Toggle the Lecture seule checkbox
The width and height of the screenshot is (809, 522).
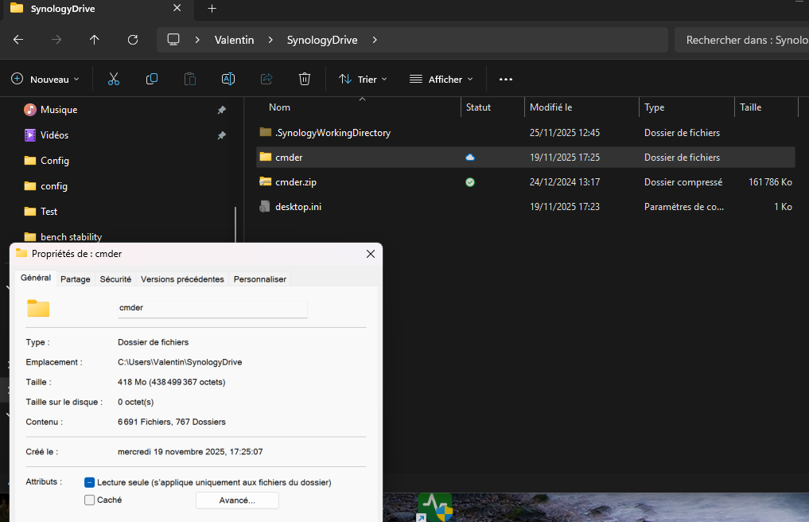(90, 482)
